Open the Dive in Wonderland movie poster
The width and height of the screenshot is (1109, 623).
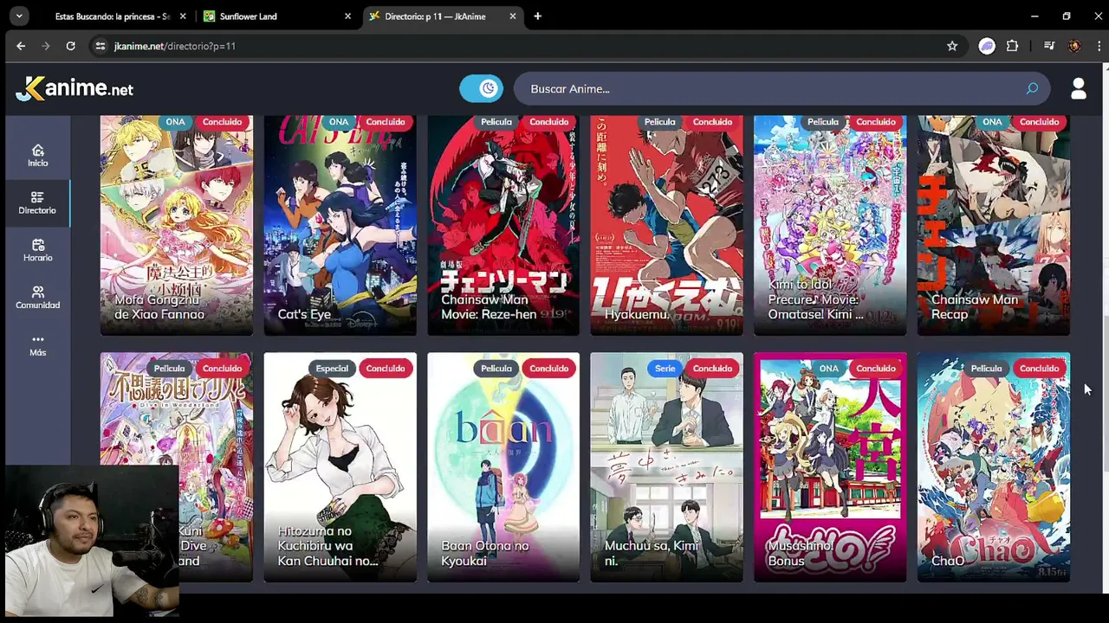coord(177,467)
